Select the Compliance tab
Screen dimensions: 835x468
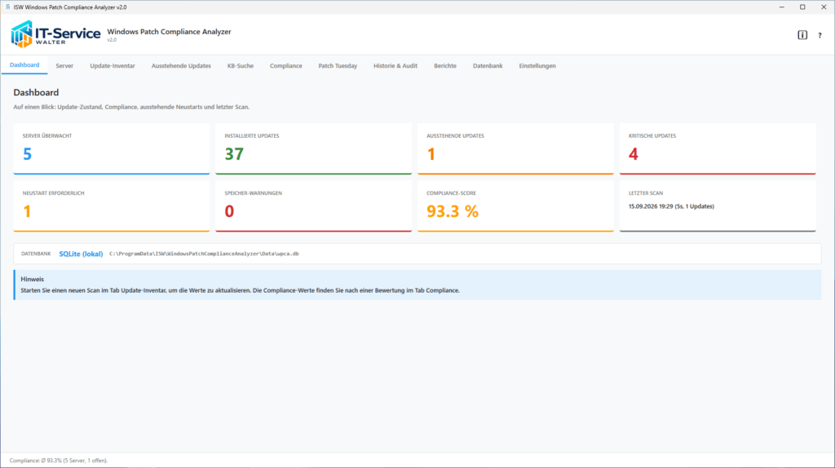[x=285, y=66]
